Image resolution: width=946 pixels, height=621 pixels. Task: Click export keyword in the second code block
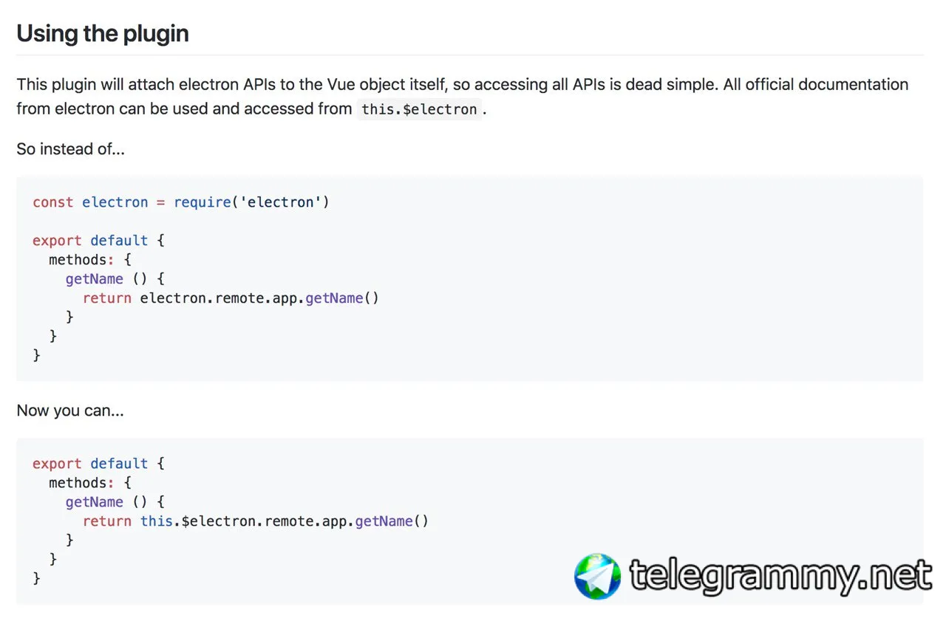tap(57, 464)
